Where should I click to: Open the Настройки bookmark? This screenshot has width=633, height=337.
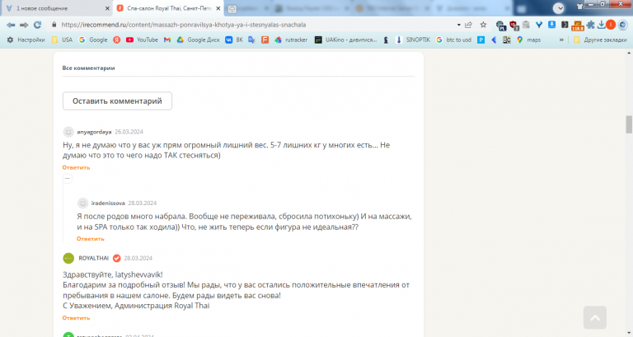pyautogui.click(x=26, y=40)
